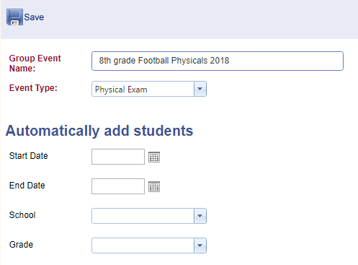Click the Save text label

pos(34,17)
